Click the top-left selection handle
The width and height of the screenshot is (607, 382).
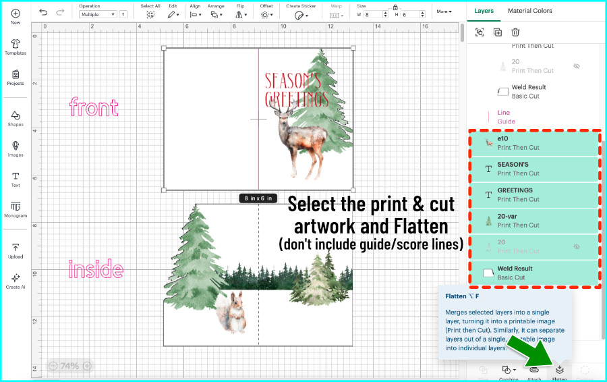click(x=164, y=48)
